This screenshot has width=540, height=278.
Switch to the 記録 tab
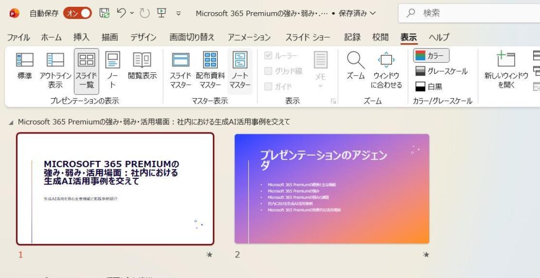point(352,37)
